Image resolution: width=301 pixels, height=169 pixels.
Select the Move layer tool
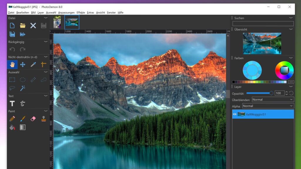pos(23,65)
